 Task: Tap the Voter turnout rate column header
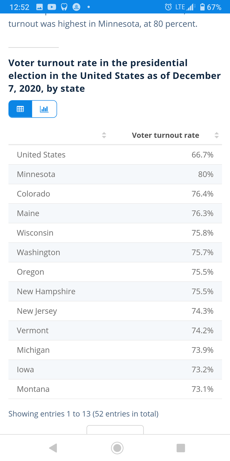166,135
